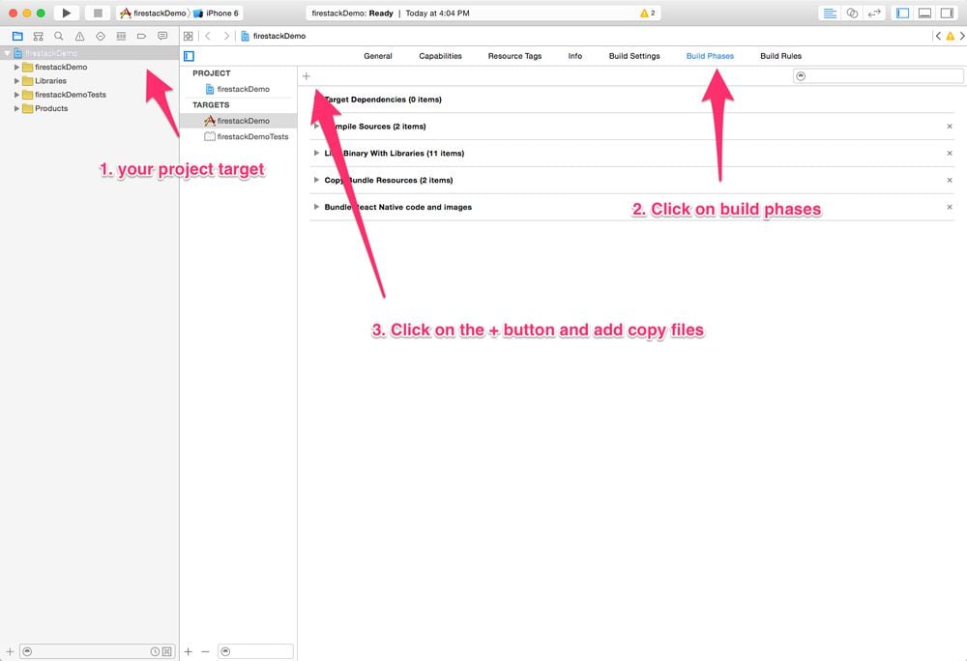Remove the Link Binary With Libraries phase
967x661 pixels.
coord(950,154)
